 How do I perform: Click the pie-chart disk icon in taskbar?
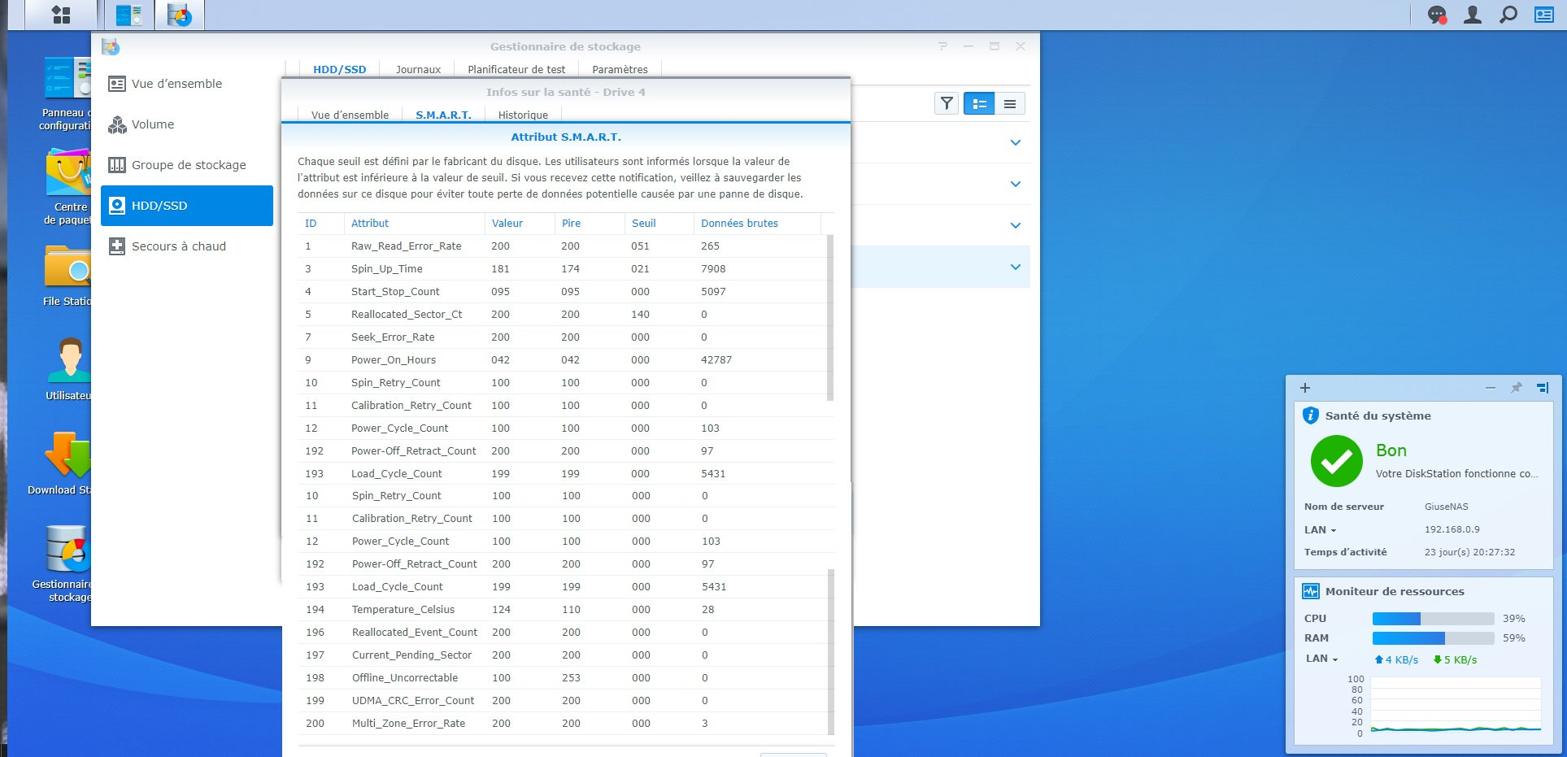(x=180, y=15)
